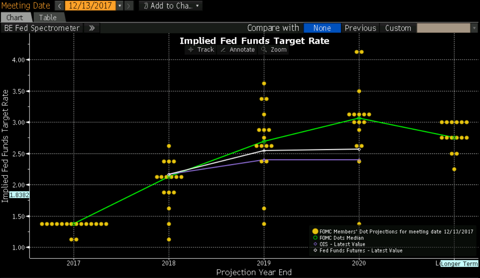The width and height of the screenshot is (480, 278).
Task: Click the 3.50 y-axis tick label
Action: [x=18, y=91]
